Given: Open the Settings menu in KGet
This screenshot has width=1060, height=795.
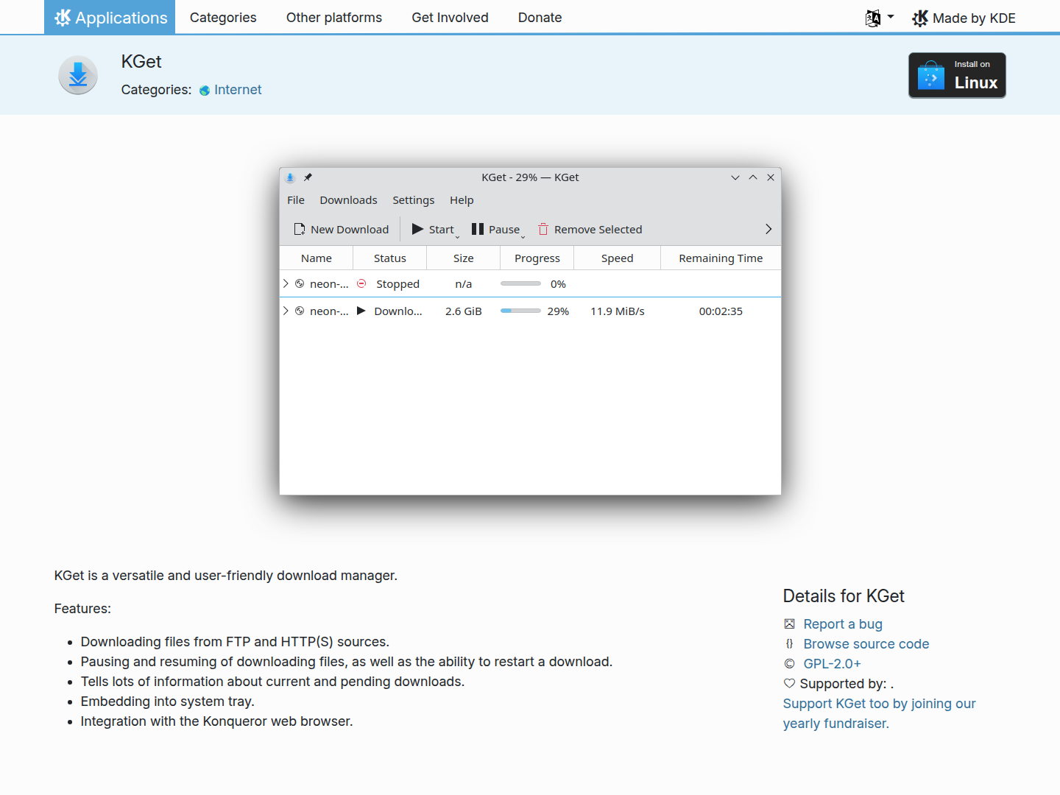Looking at the screenshot, I should click(413, 200).
